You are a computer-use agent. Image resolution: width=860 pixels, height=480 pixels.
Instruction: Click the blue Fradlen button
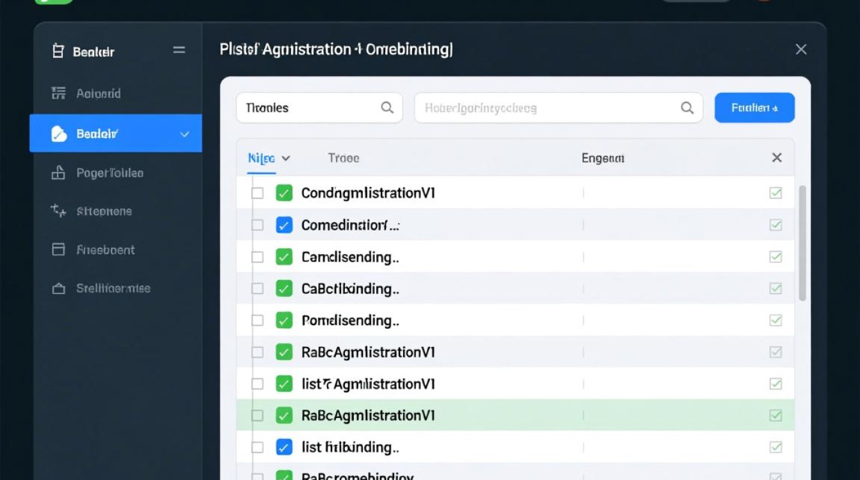(x=754, y=108)
